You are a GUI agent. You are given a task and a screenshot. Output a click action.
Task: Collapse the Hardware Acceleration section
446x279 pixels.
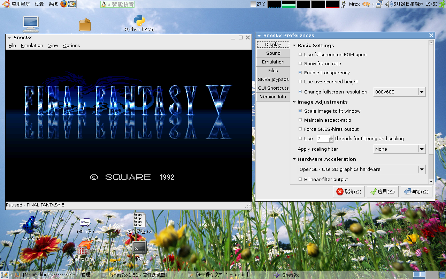tap(294, 159)
